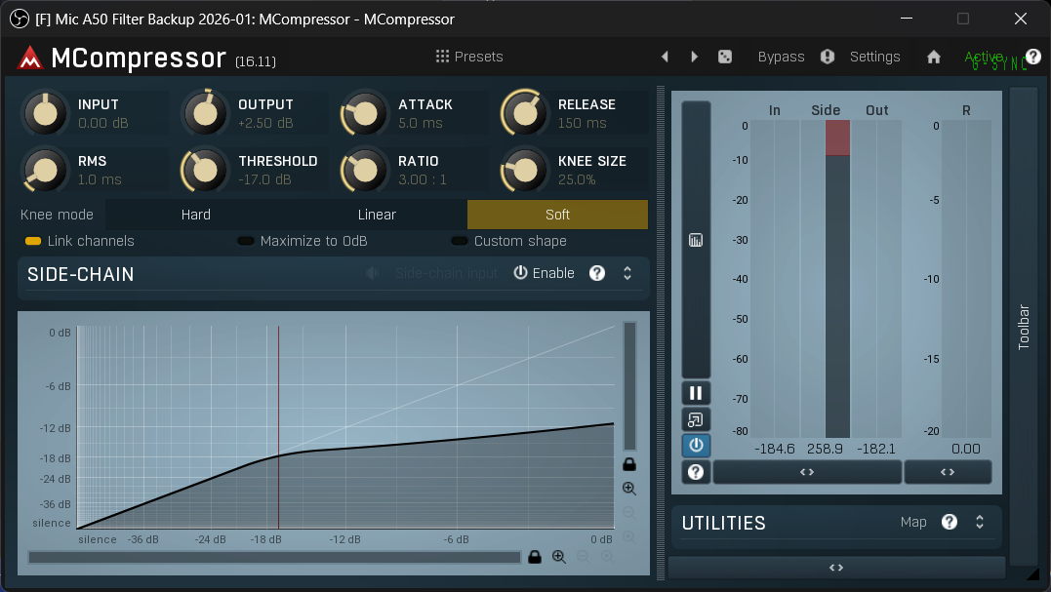Click the -17.0 dB threshold value
Viewport: 1051px width, 592px height.
264,179
